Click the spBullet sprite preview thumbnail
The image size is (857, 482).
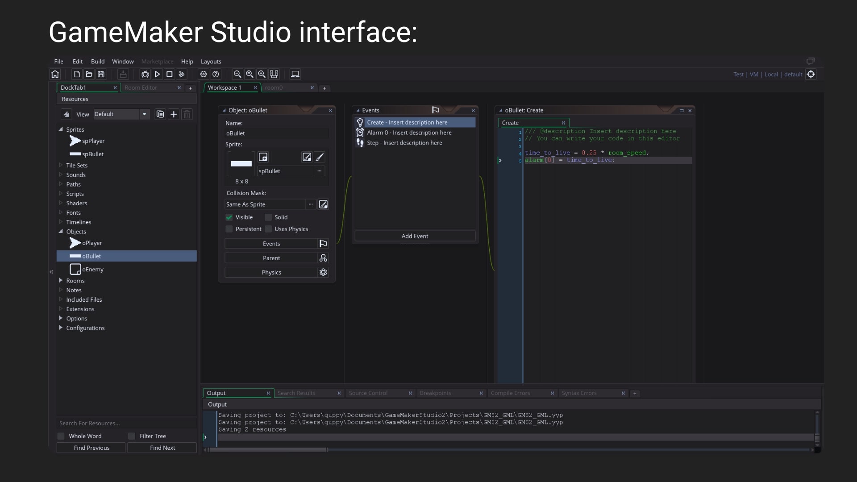[241, 164]
